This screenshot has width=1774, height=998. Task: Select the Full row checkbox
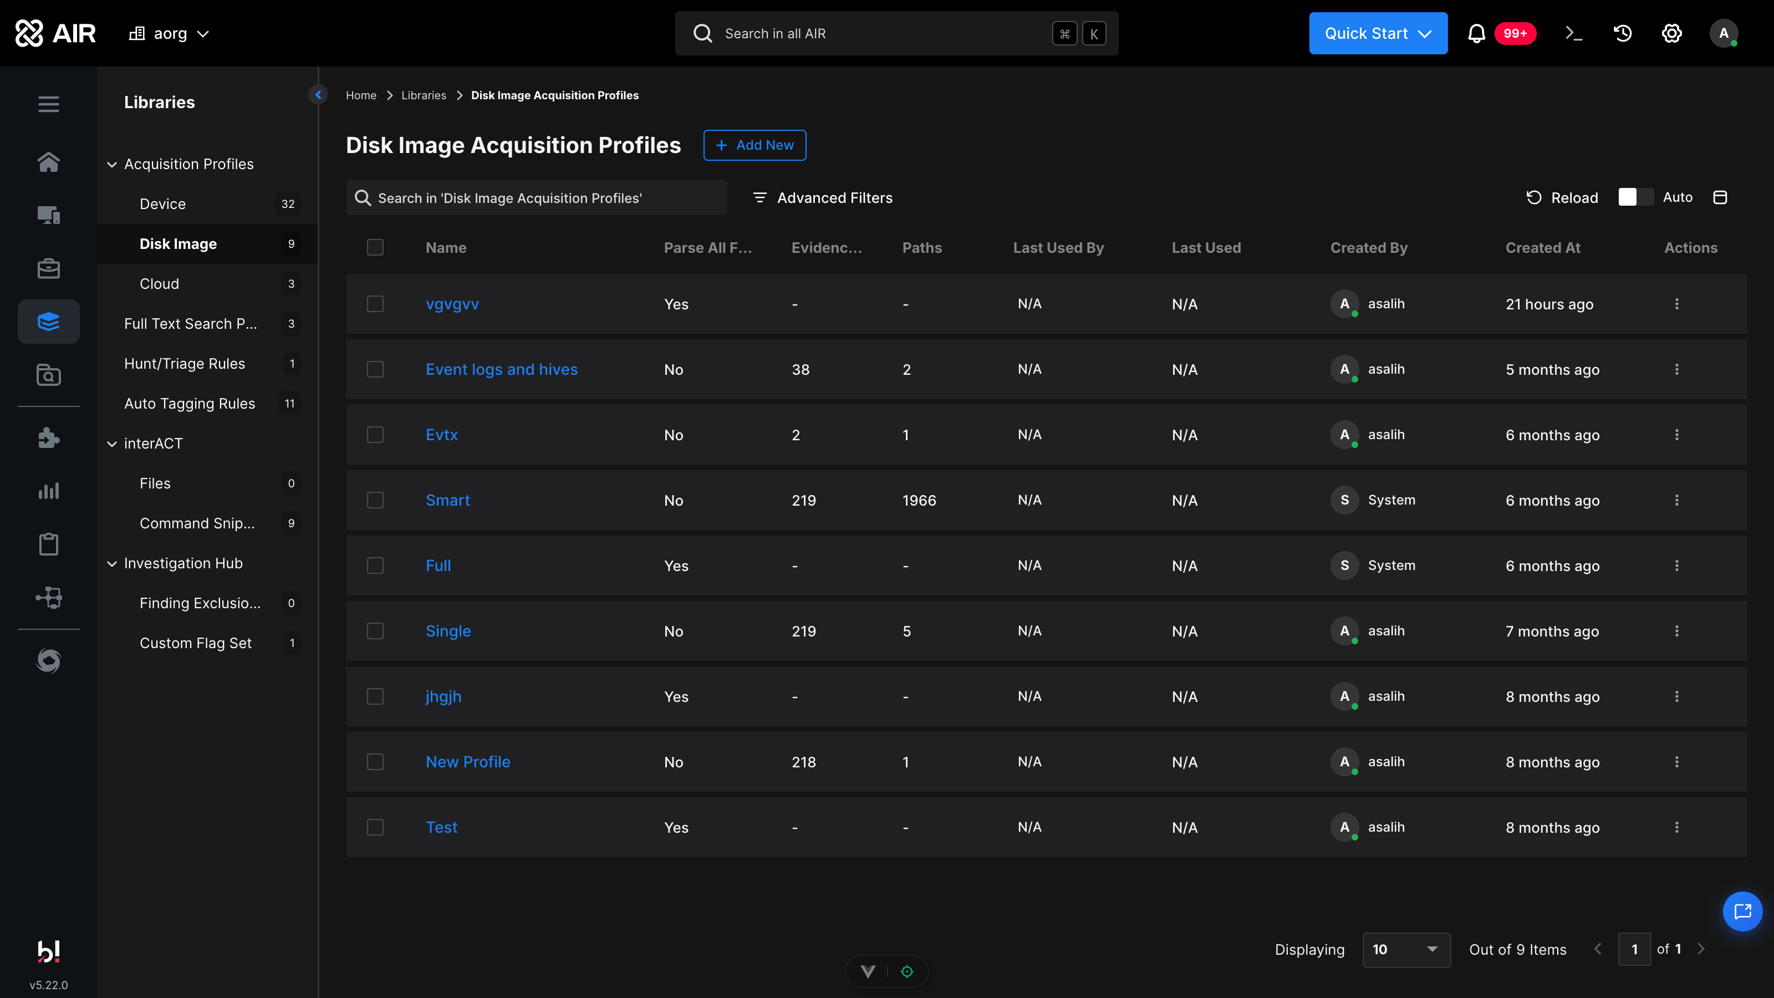[x=375, y=566]
